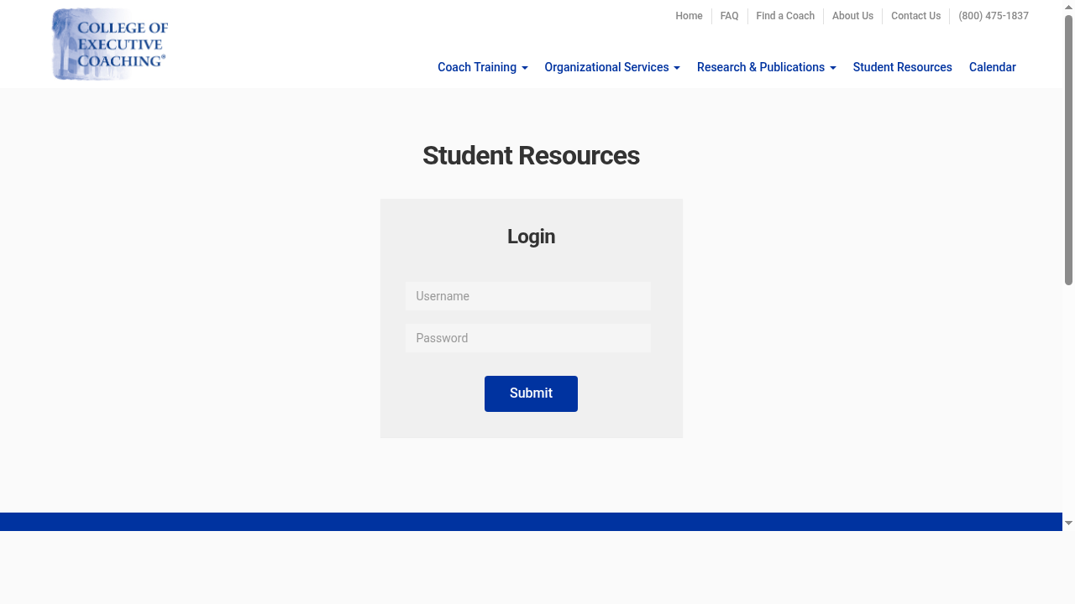Click the scrollbar down arrow
1075x604 pixels.
tap(1068, 523)
